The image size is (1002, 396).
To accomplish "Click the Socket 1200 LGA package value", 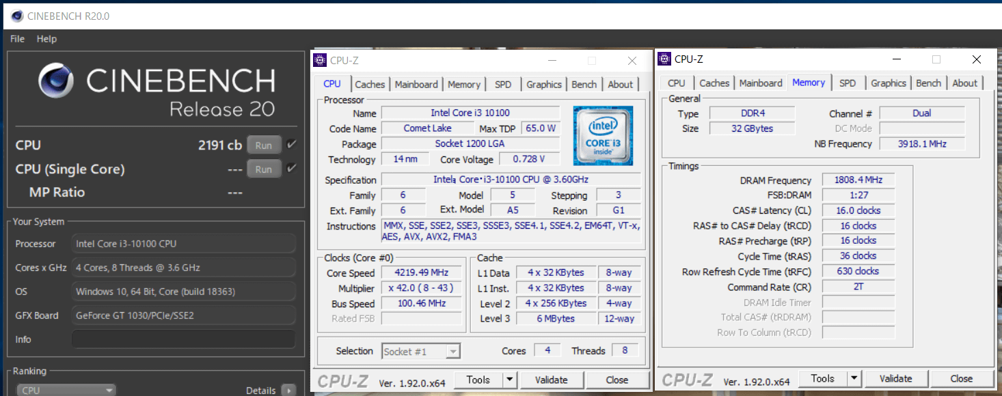I will [x=470, y=144].
